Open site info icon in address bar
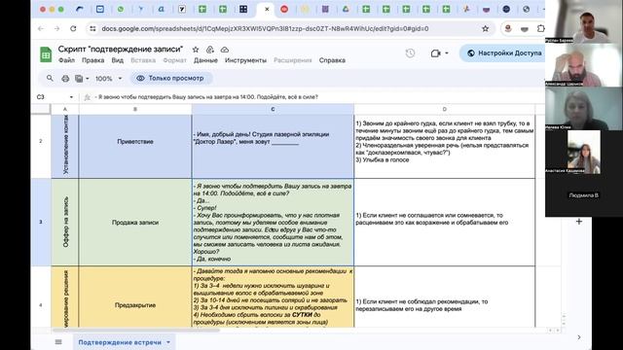This screenshot has width=623, height=350. pyautogui.click(x=93, y=28)
